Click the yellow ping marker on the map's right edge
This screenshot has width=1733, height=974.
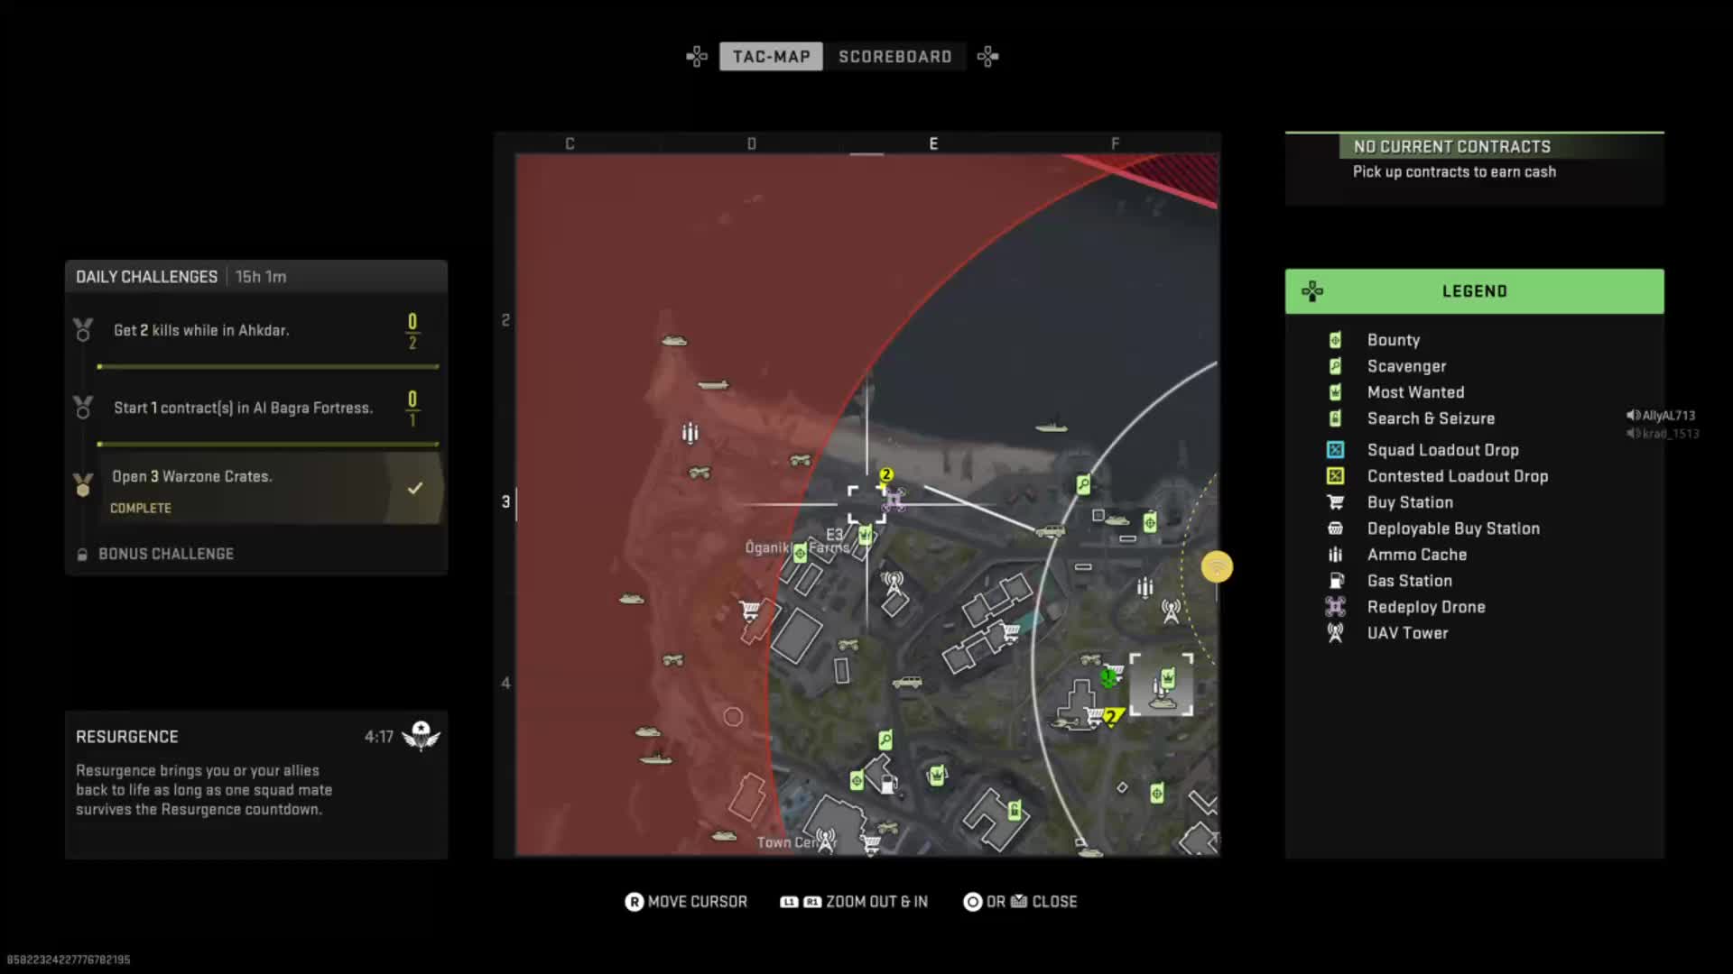1217,567
